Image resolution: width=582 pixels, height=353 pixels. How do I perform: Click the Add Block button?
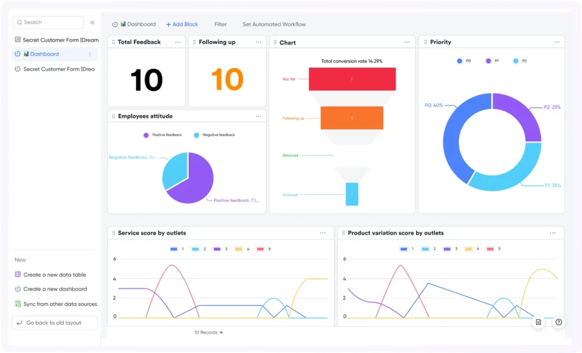tap(182, 24)
